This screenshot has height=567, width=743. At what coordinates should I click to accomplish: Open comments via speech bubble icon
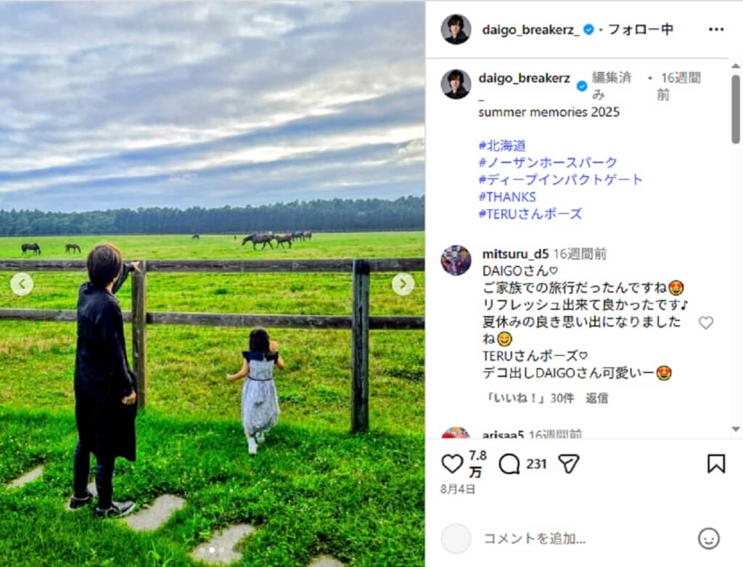point(509,464)
